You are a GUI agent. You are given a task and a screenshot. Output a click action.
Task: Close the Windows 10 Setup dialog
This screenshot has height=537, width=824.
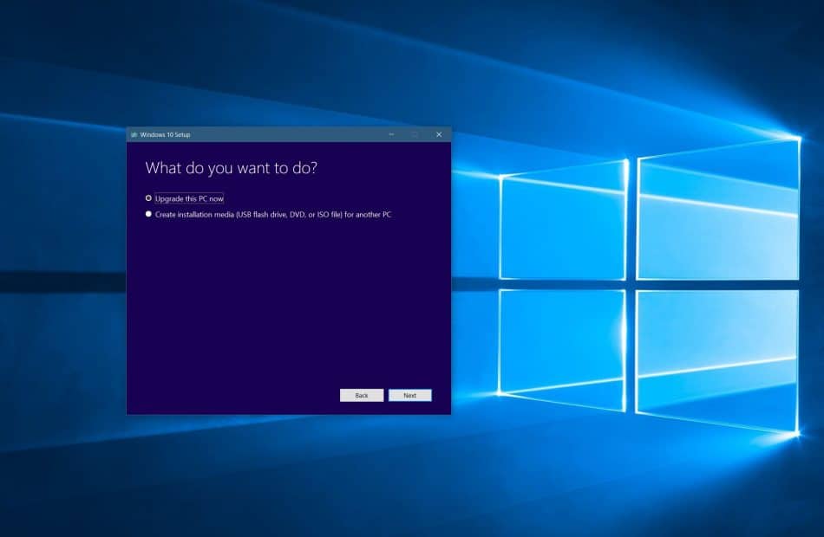point(439,134)
